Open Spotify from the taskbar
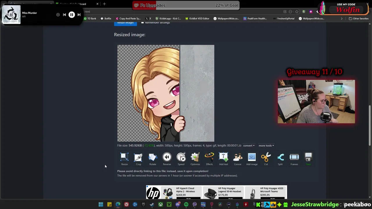The image size is (372, 209). coord(186,204)
